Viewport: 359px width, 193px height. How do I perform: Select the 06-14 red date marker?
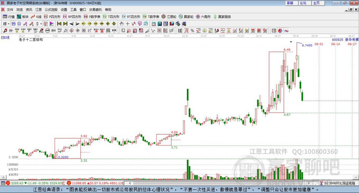(x=336, y=44)
